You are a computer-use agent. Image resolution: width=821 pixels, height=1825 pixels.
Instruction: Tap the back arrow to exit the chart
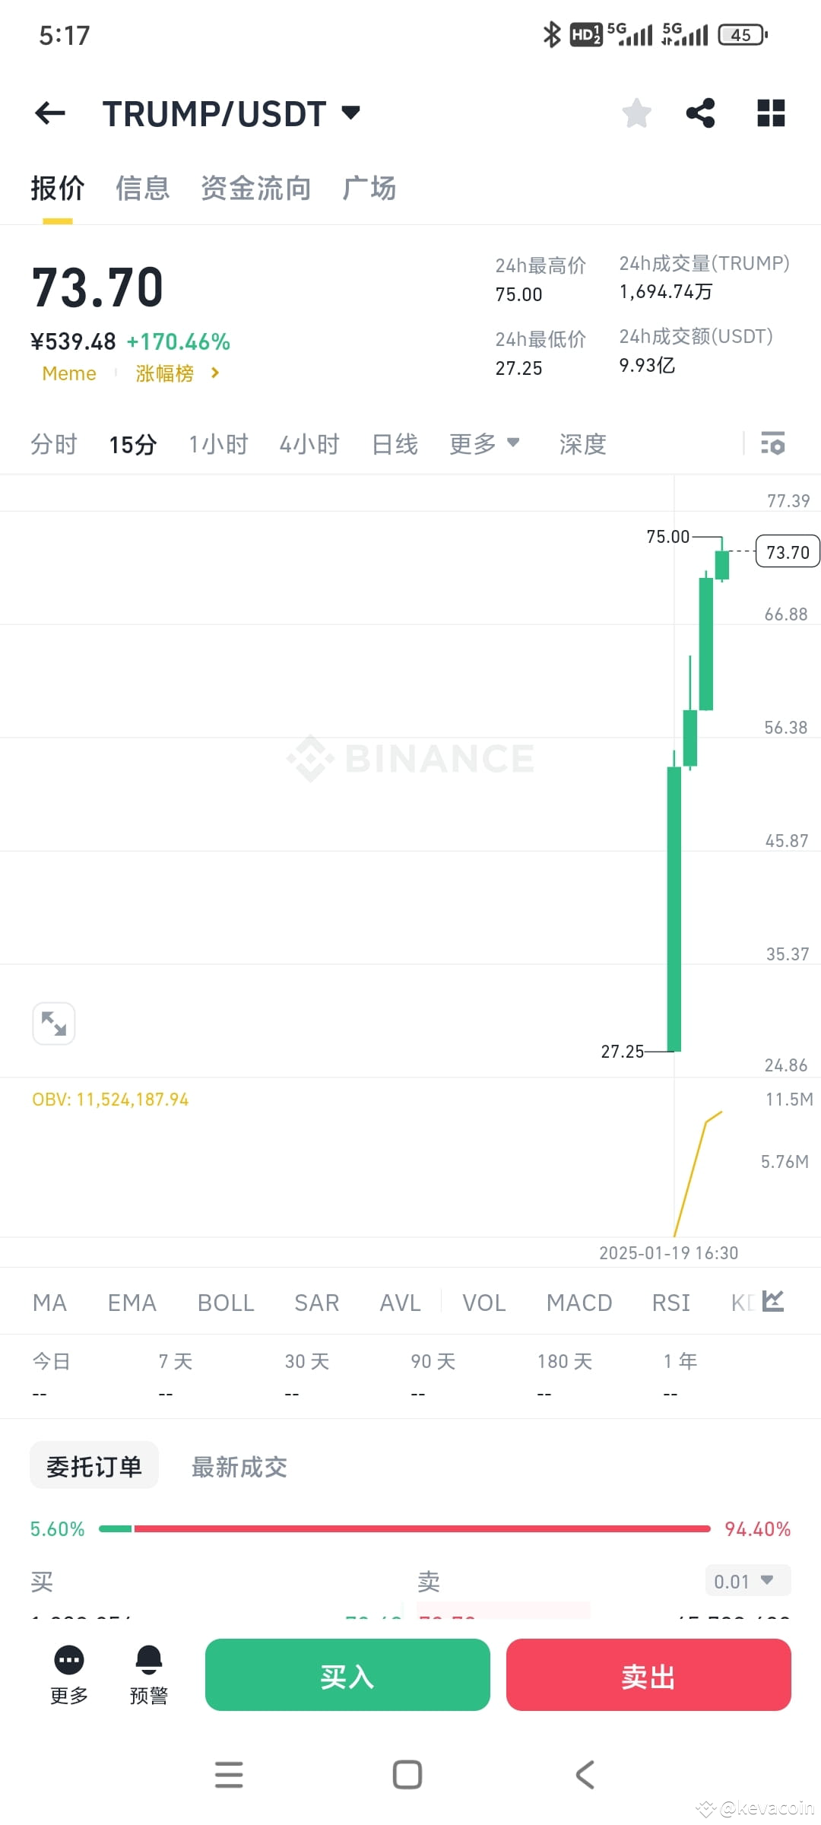pos(49,113)
